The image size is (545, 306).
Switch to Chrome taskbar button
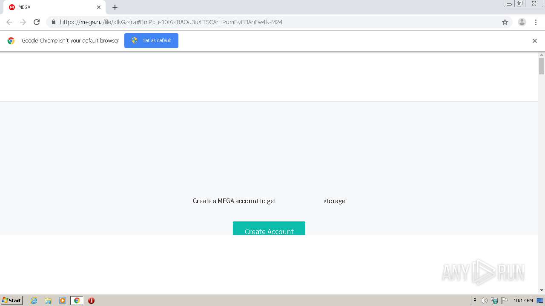point(77,300)
